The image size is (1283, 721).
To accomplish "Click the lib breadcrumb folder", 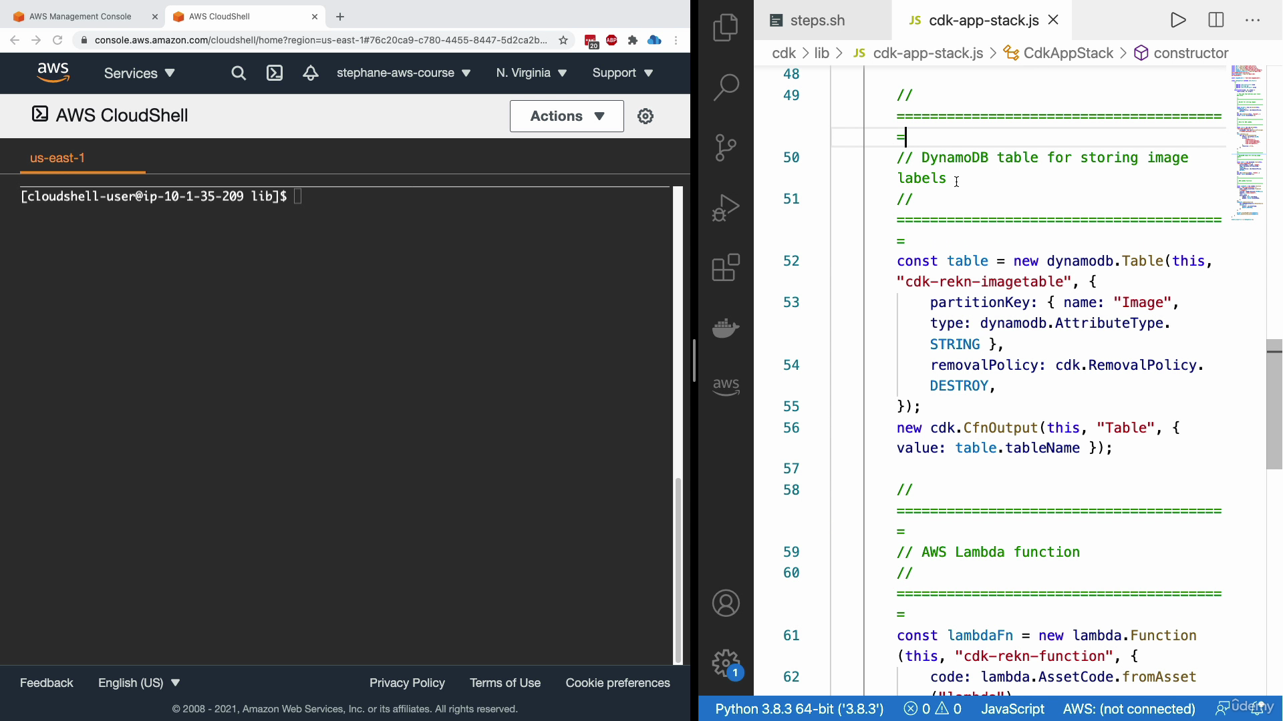I will 821,53.
